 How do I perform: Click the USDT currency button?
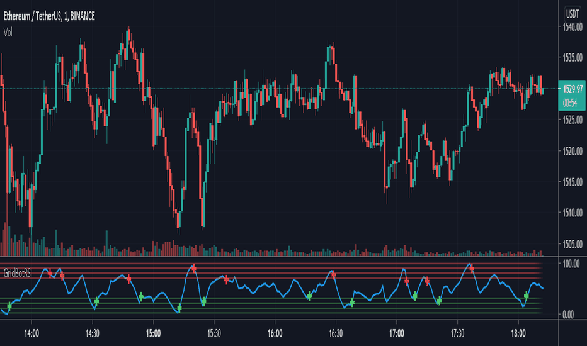point(572,14)
